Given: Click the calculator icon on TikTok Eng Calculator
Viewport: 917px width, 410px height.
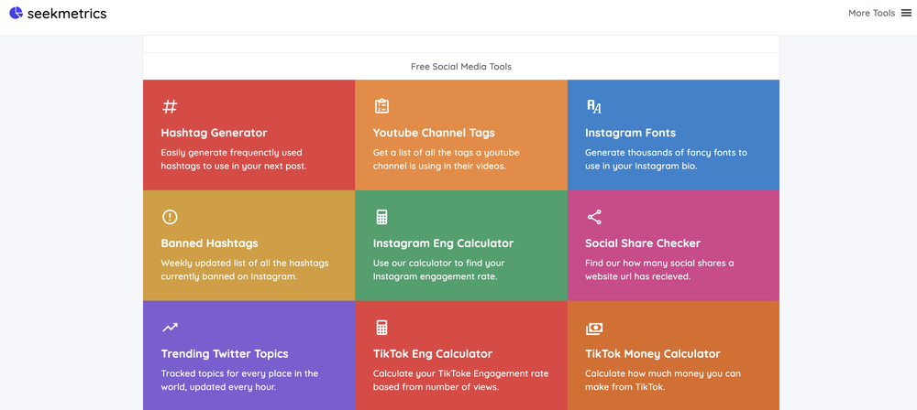Looking at the screenshot, I should click(x=381, y=328).
